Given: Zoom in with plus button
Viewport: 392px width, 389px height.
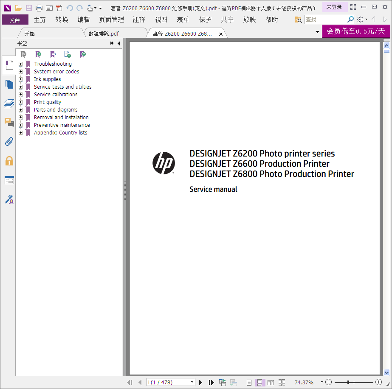Looking at the screenshot, I should (378, 382).
